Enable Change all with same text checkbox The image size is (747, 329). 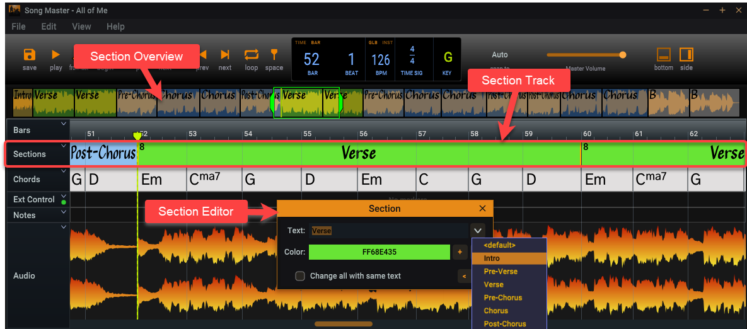300,276
